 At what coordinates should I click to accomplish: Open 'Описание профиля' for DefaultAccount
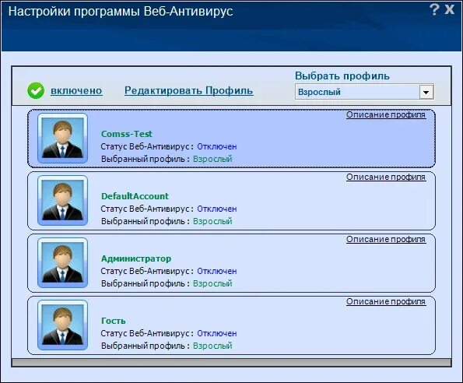pyautogui.click(x=386, y=177)
